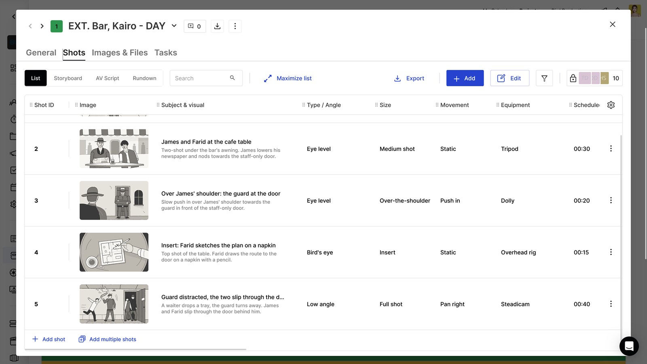The image size is (647, 364).
Task: Open the comments counter button
Action: click(x=195, y=26)
